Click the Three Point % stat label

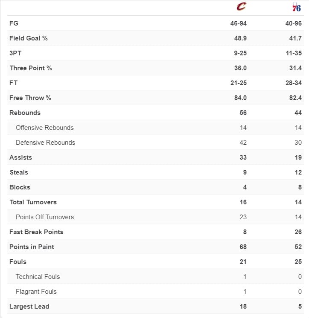(31, 68)
